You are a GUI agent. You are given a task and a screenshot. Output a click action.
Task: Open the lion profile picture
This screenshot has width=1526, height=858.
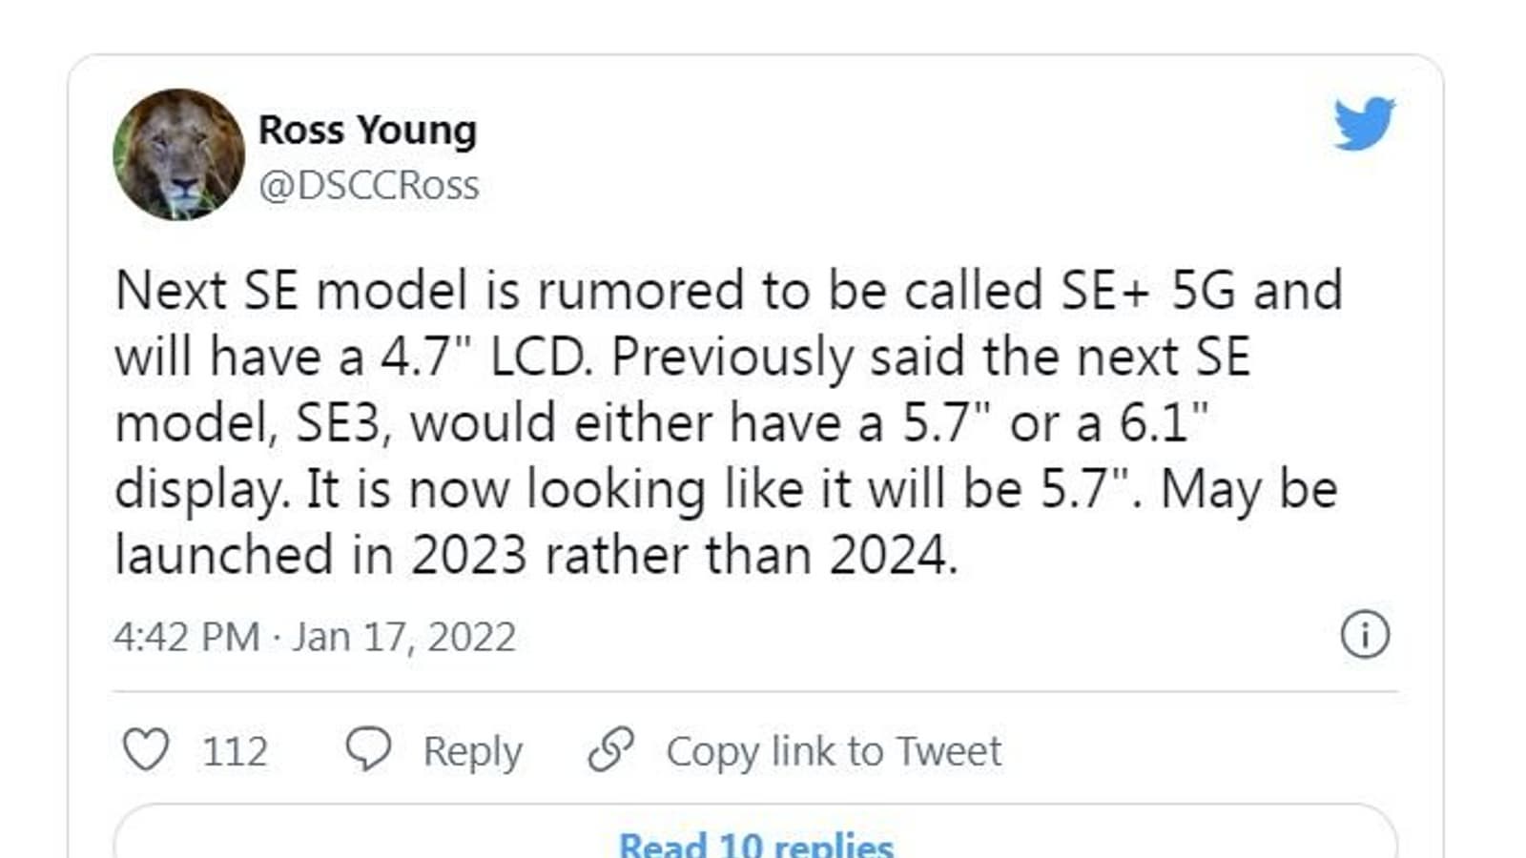point(178,154)
